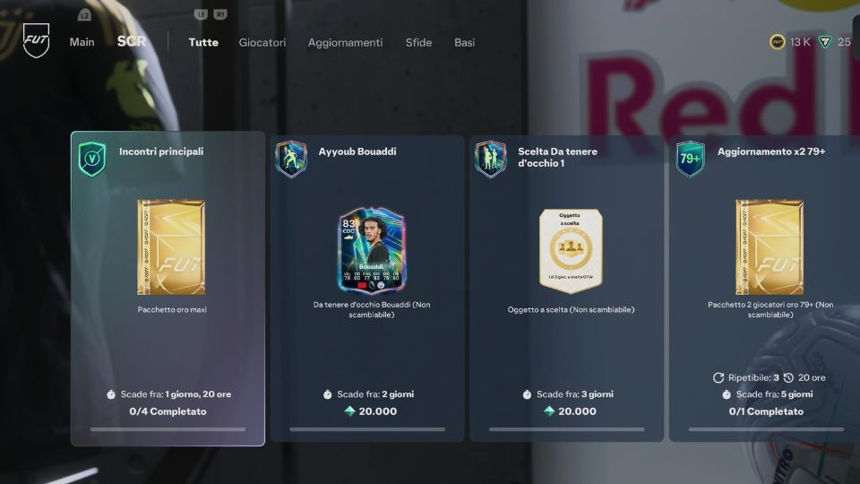The height and width of the screenshot is (484, 860).
Task: Click the Incontri principali progress bar
Action: (x=168, y=429)
